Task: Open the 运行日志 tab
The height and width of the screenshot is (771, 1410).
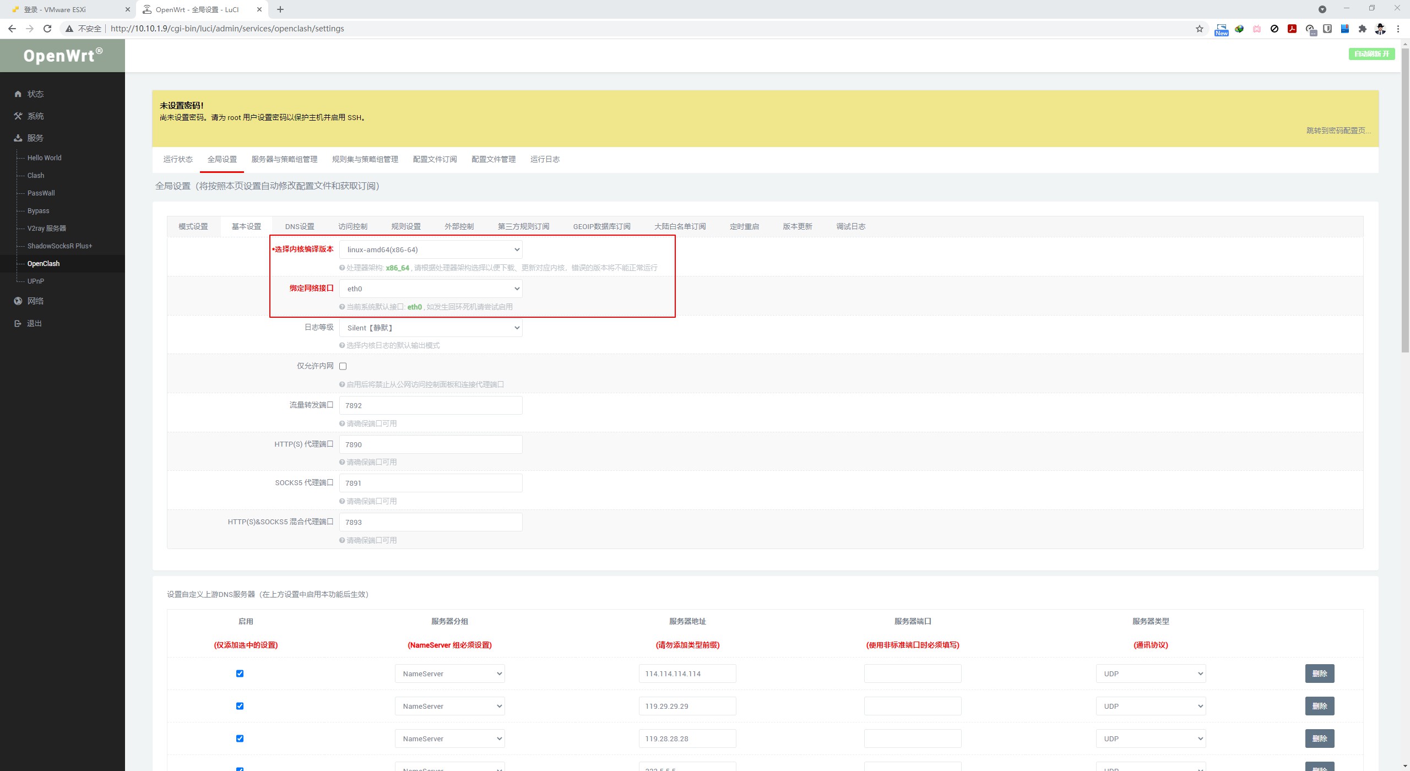Action: tap(545, 159)
